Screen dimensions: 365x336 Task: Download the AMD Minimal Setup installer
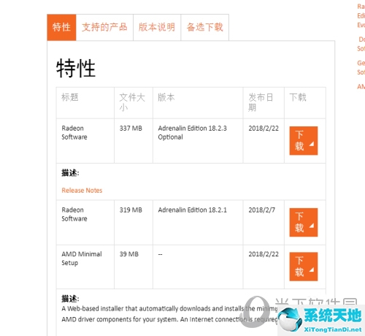coord(304,267)
